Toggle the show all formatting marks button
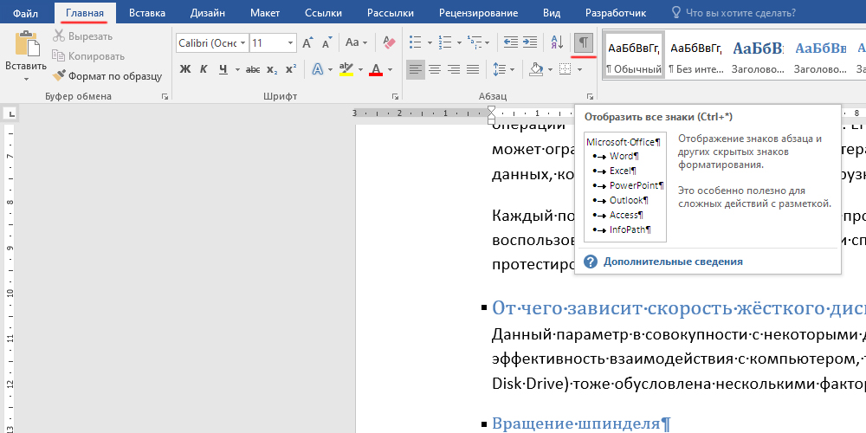The image size is (866, 433). [585, 42]
